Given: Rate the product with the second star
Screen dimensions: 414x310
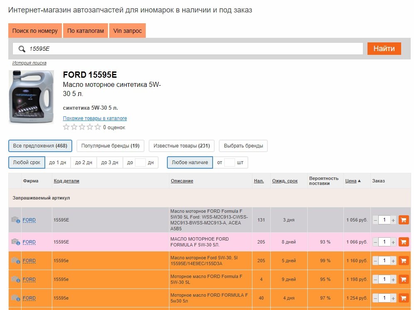Looking at the screenshot, I should coord(74,127).
